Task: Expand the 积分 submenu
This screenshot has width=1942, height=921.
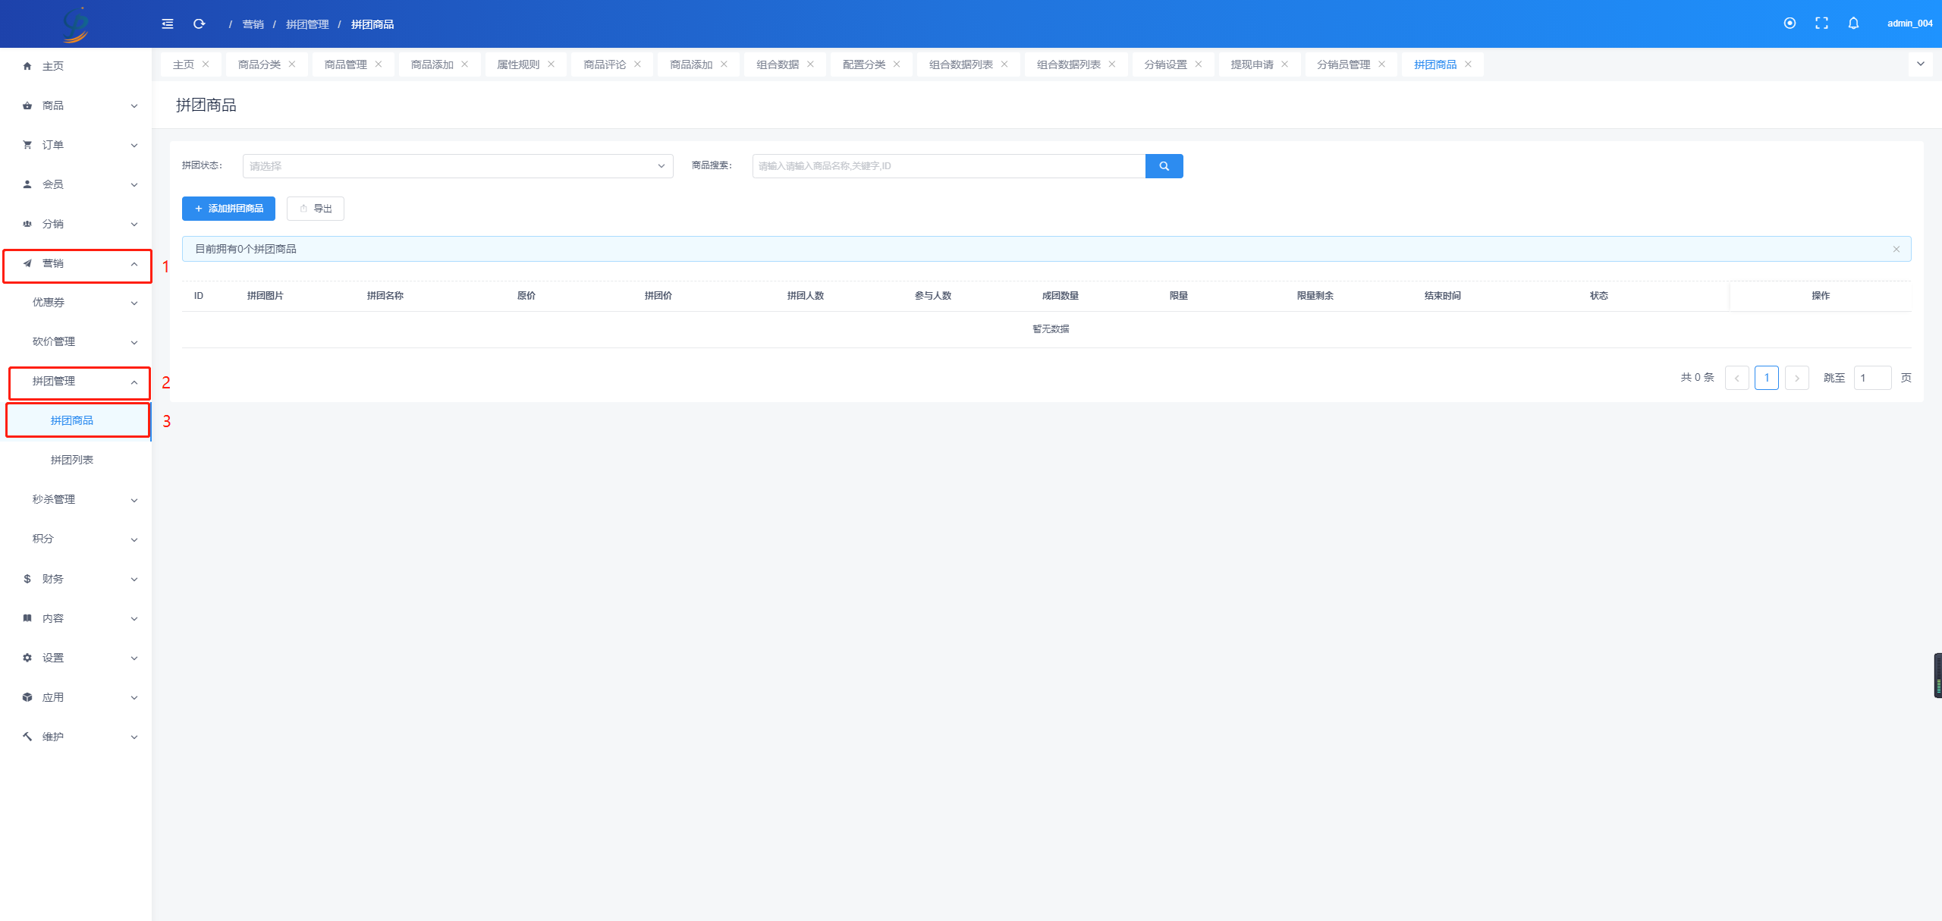Action: [76, 539]
